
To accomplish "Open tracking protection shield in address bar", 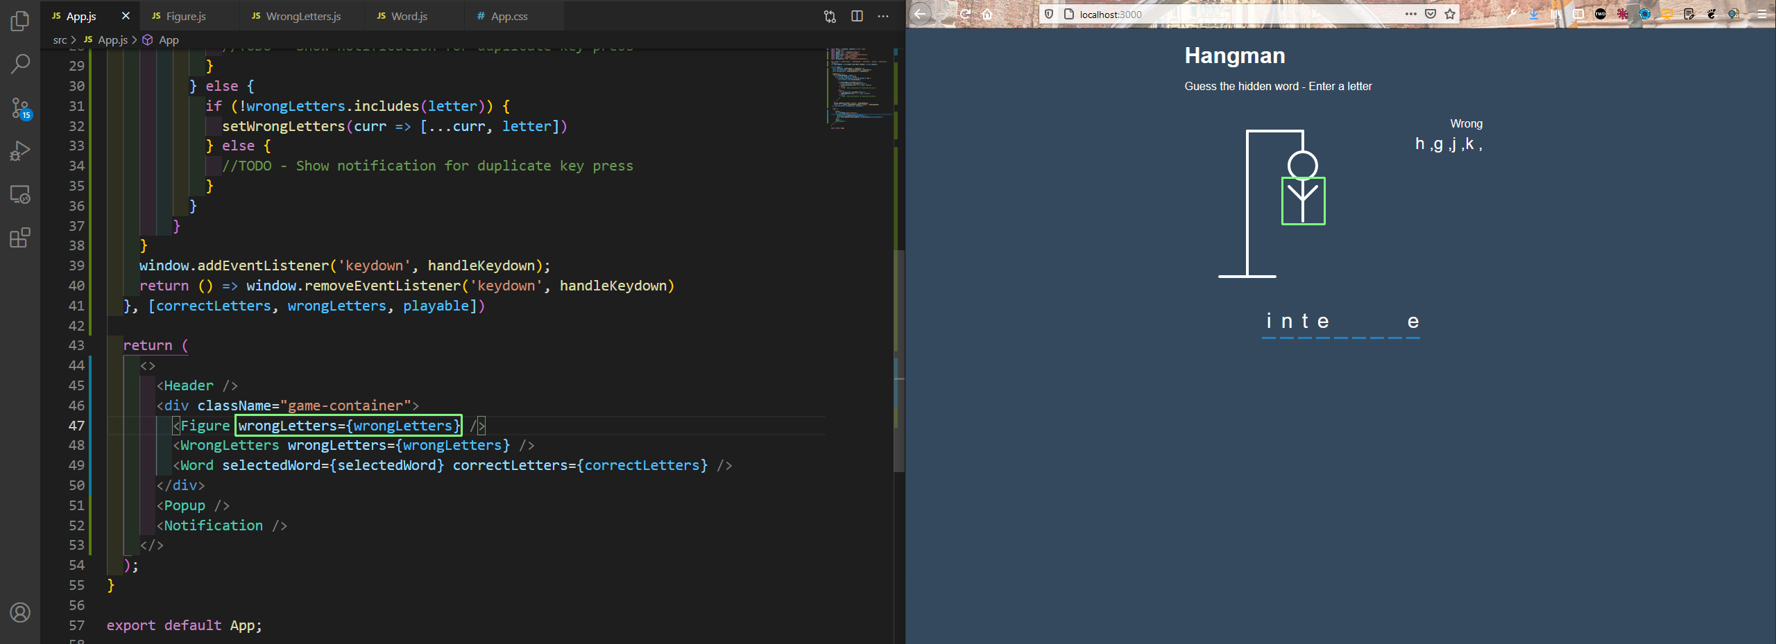I will (1049, 14).
